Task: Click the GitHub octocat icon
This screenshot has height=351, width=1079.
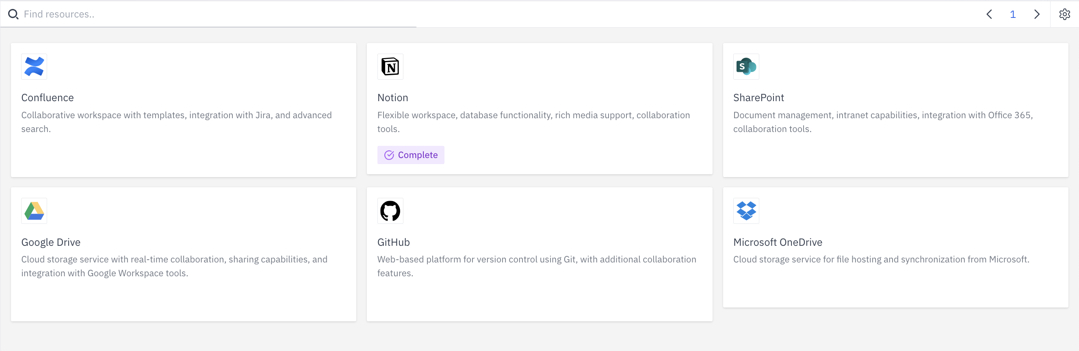Action: coord(390,211)
